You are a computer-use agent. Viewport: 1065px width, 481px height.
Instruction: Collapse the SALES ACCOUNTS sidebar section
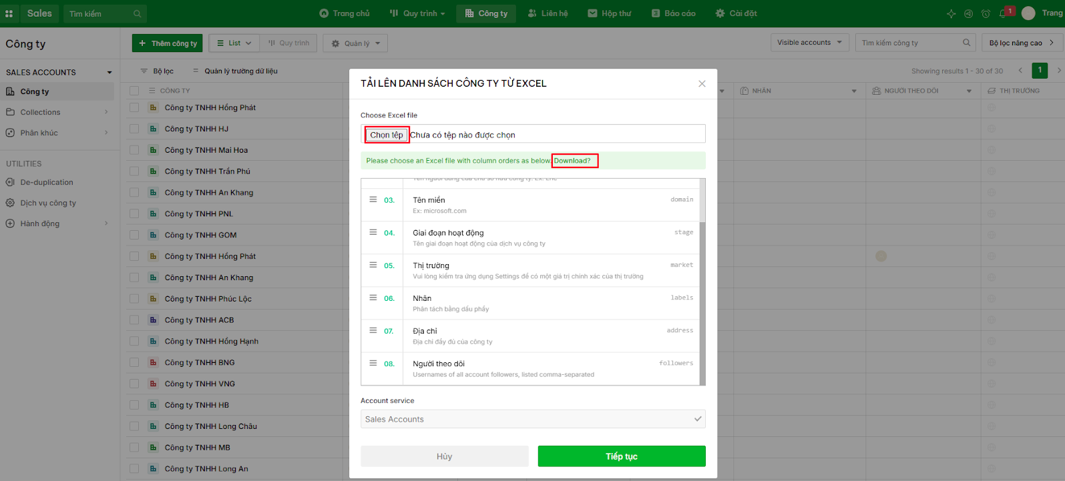click(110, 72)
